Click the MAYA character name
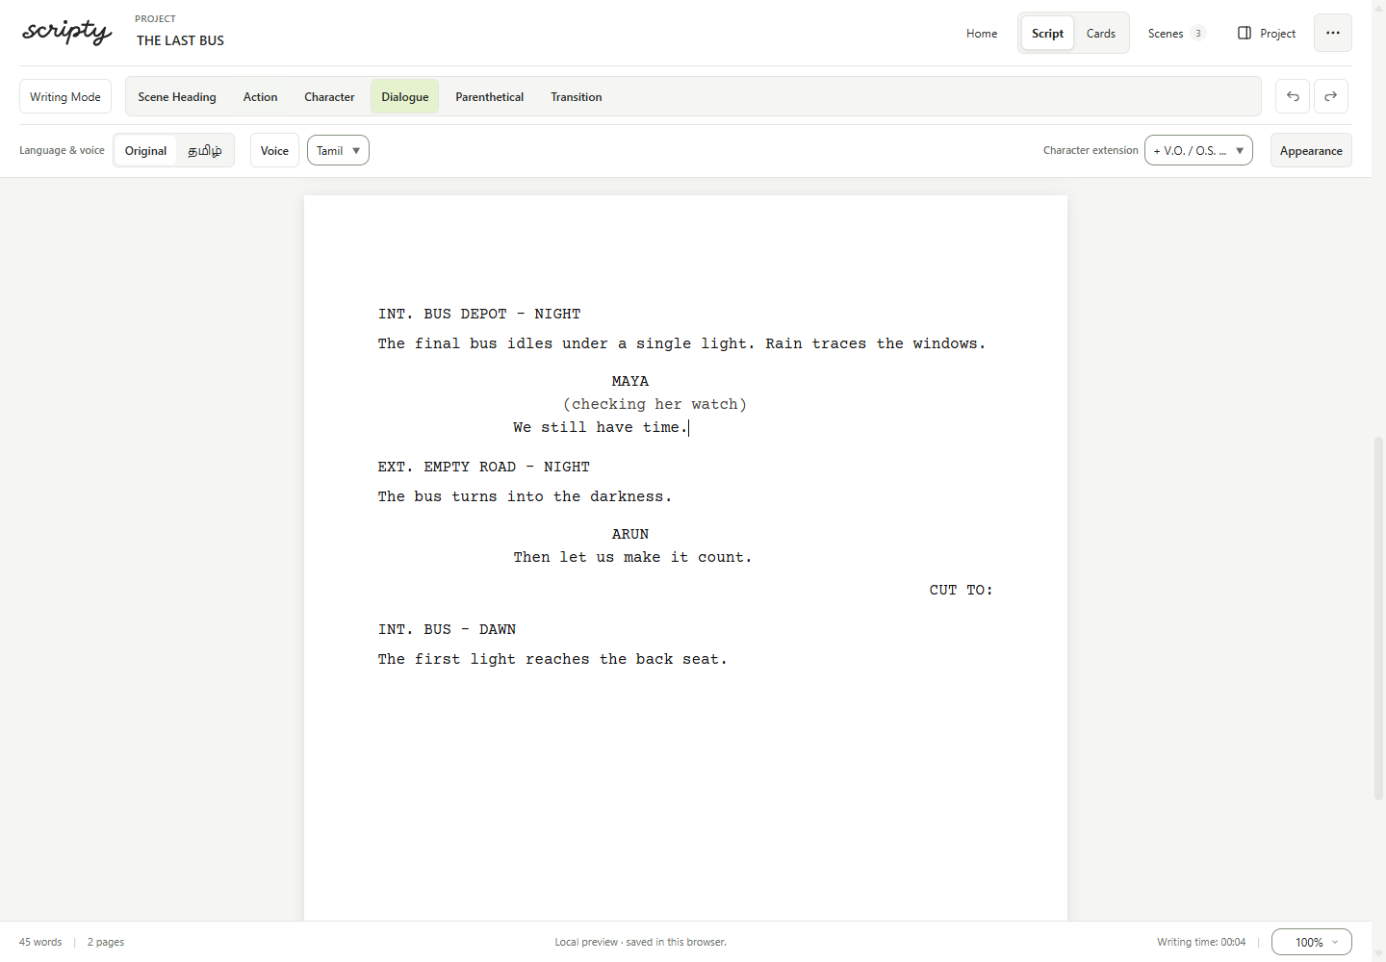Screen dimensions: 1386x962 630,381
